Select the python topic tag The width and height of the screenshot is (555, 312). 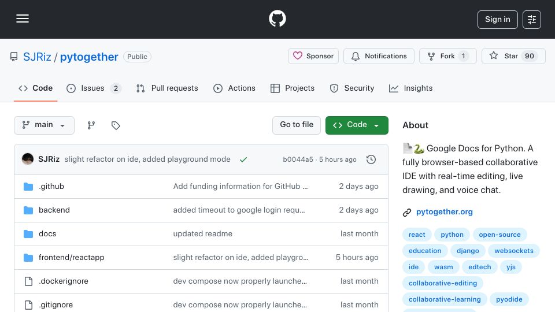tap(452, 235)
